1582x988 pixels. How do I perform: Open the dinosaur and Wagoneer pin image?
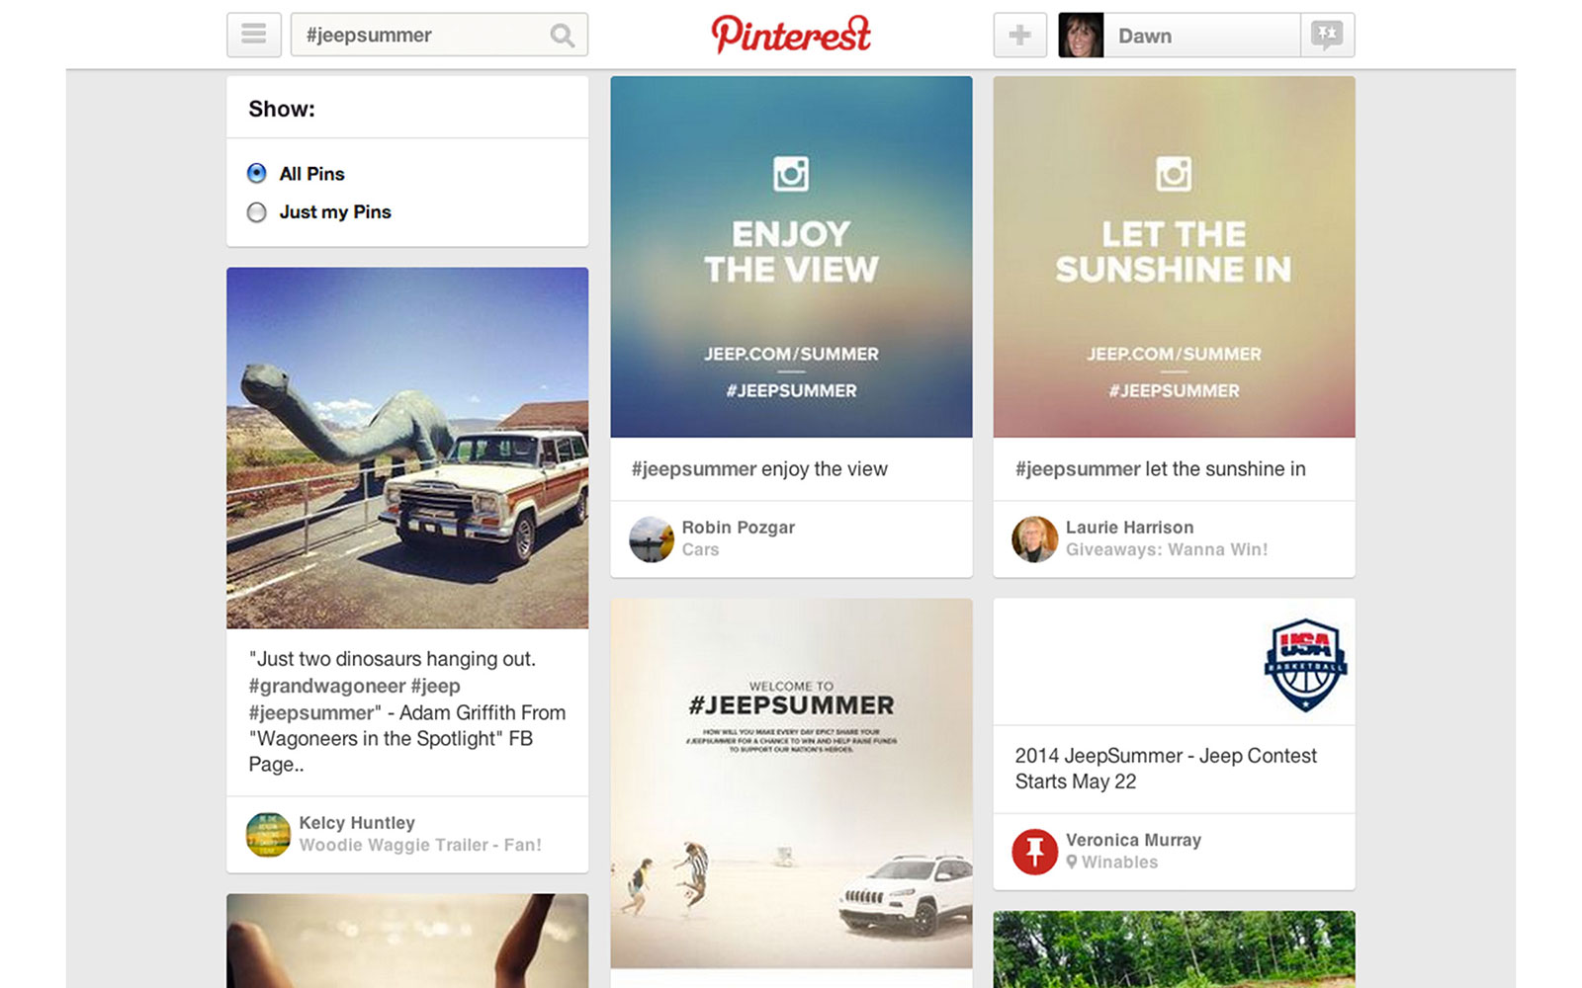(x=407, y=448)
